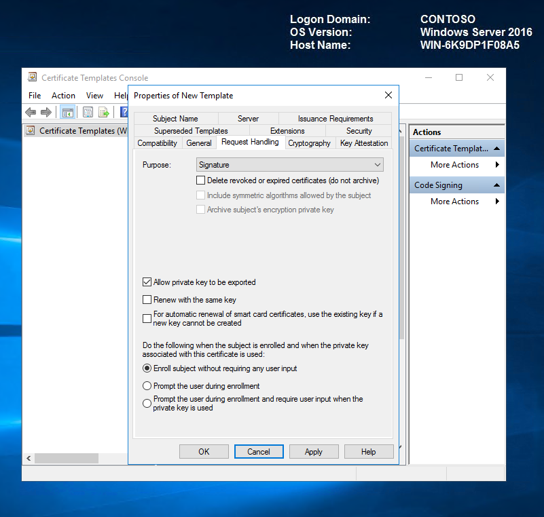Viewport: 544px width, 517px height.
Task: Open the Security tab
Action: [x=359, y=131]
